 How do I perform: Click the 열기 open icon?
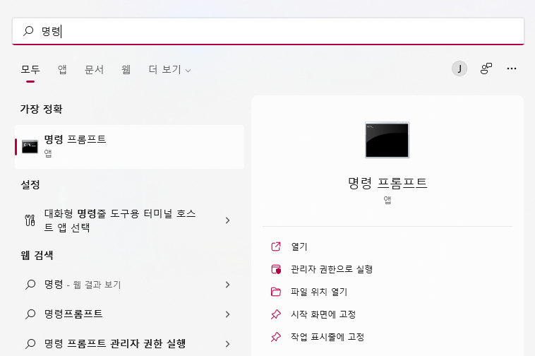pyautogui.click(x=276, y=247)
